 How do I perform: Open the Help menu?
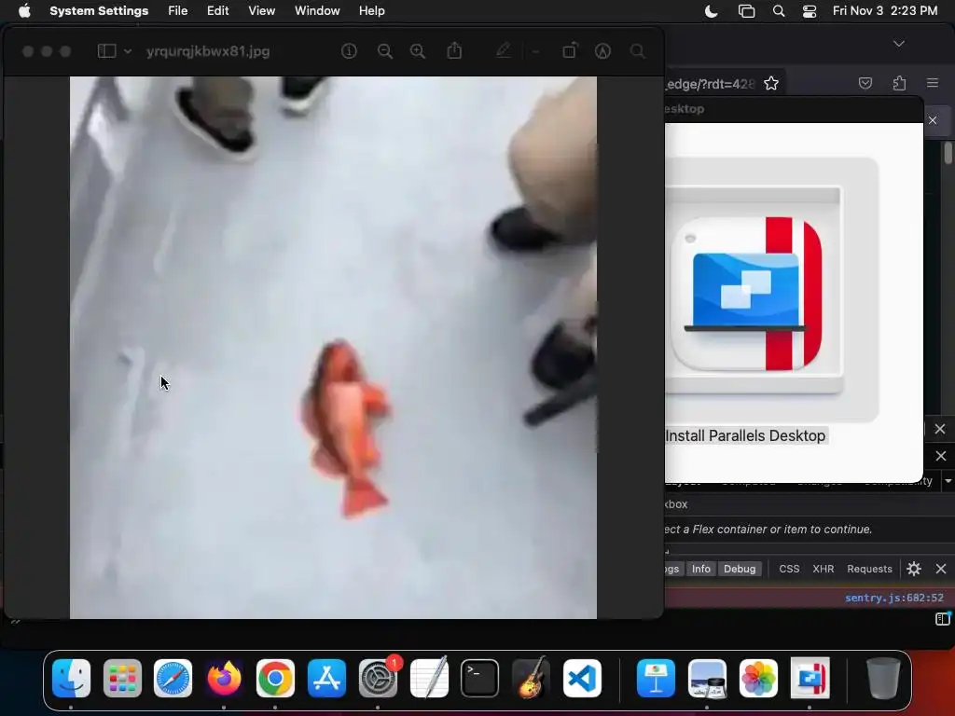coord(371,11)
